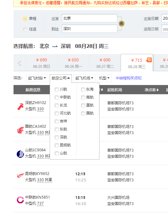Click the Shenzhen Airlines logo for ZH9102

(x=20, y=106)
